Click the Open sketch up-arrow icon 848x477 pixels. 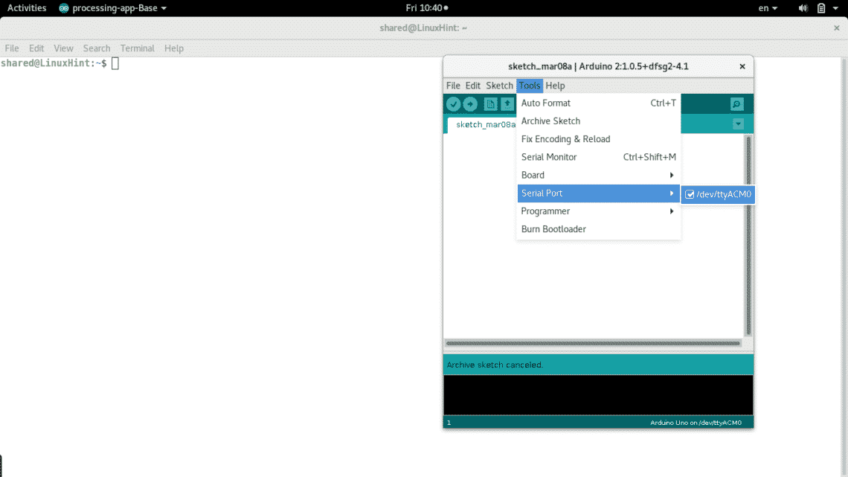[x=507, y=104]
